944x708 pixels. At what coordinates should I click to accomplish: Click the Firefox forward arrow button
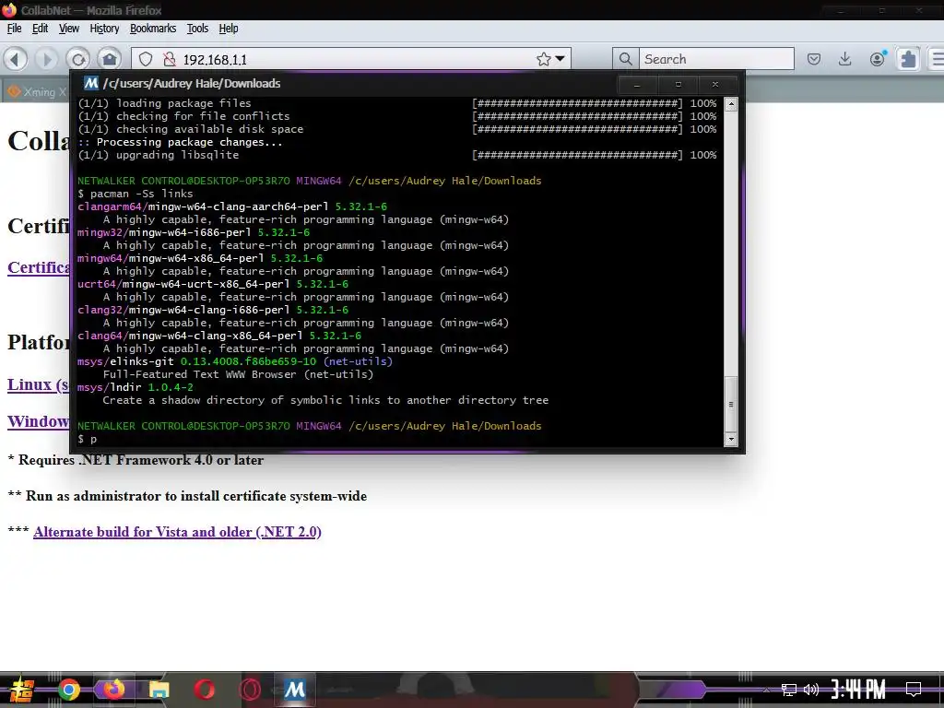click(46, 59)
